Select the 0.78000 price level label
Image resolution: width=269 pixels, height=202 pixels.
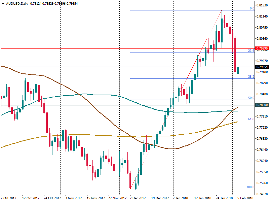pos(262,105)
